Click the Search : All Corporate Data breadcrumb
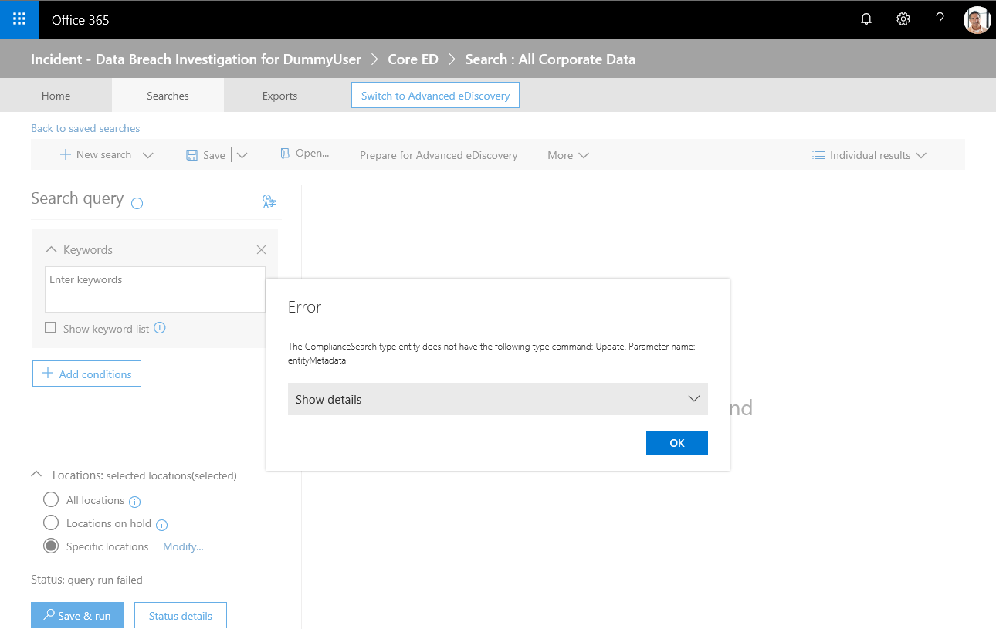The height and width of the screenshot is (636, 996). (x=551, y=59)
